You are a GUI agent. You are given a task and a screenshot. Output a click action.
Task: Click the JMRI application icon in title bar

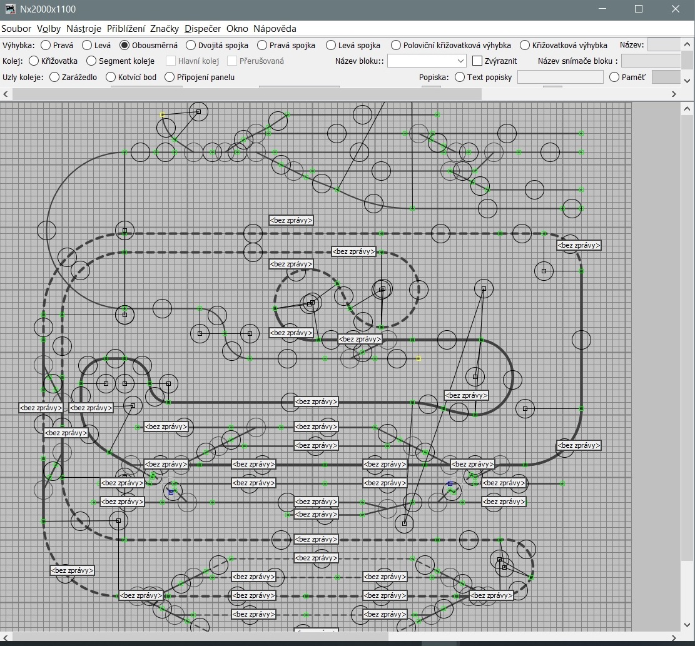9,9
